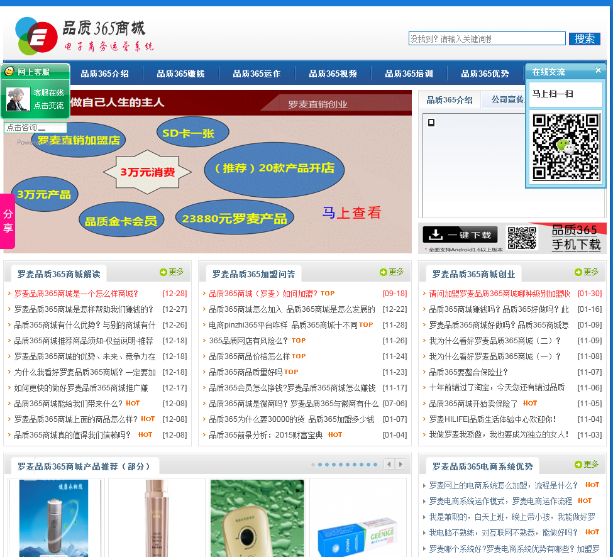Screen dimensions: 613x557
Task: Open the 品质365赚钱 navigation menu item
Action: coord(180,74)
